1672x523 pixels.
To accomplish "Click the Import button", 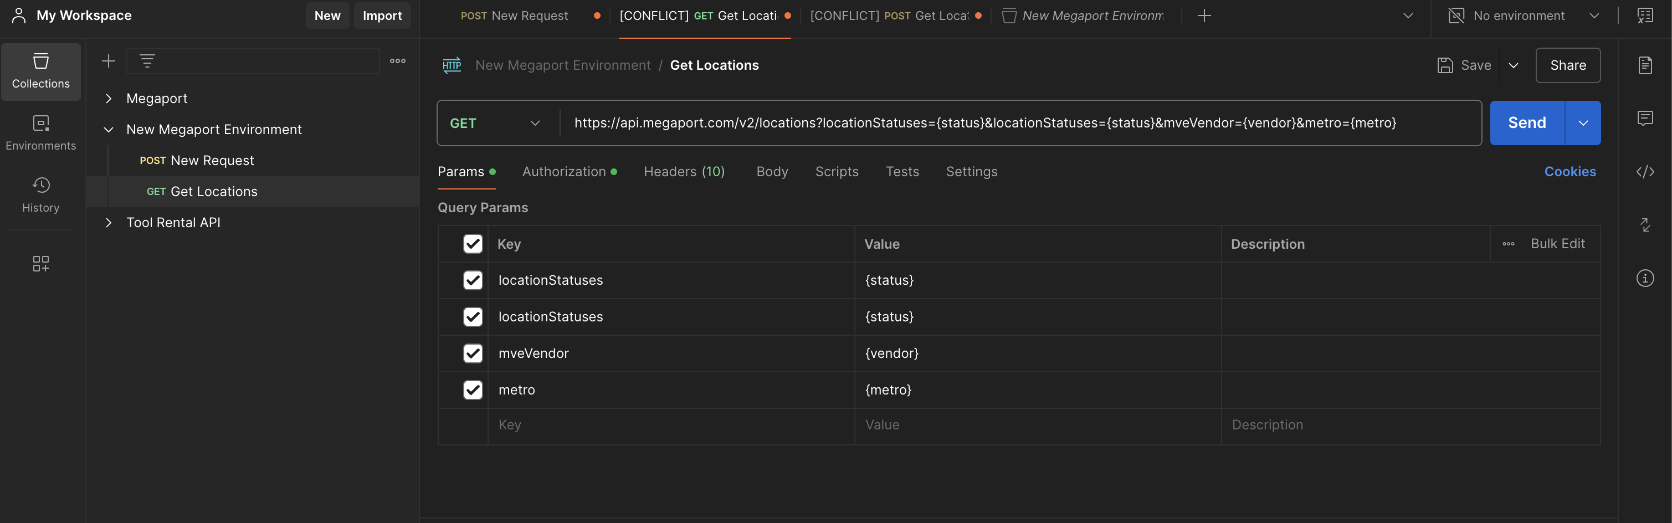I will coord(382,16).
